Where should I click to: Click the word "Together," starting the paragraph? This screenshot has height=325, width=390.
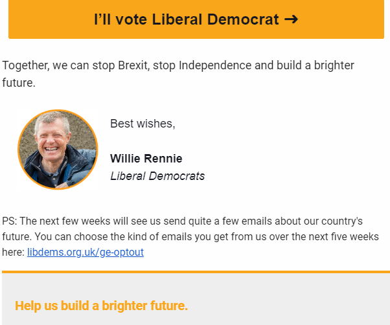point(26,65)
